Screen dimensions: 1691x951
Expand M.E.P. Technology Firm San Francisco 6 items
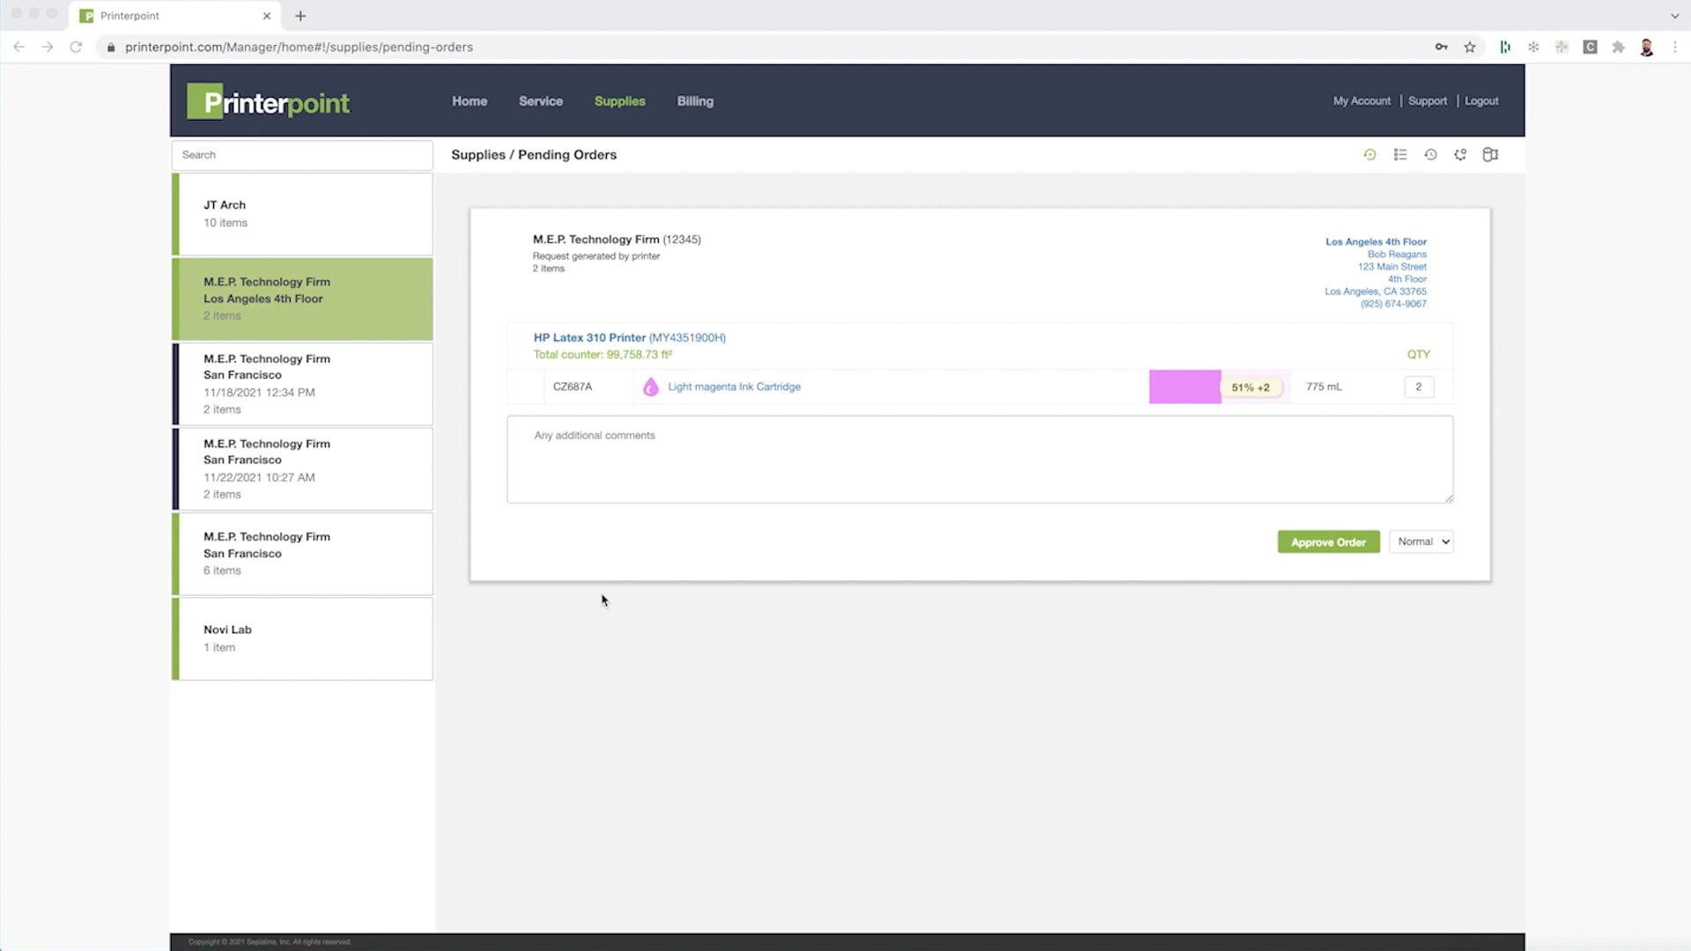tap(302, 553)
